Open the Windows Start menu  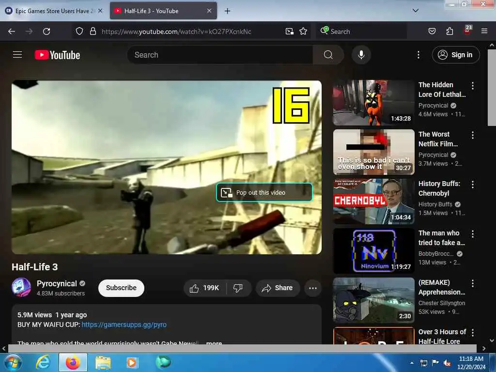13,362
